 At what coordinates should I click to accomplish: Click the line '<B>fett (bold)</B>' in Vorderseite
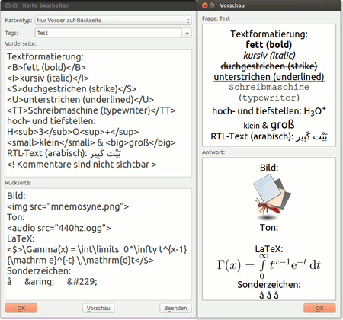click(46, 67)
